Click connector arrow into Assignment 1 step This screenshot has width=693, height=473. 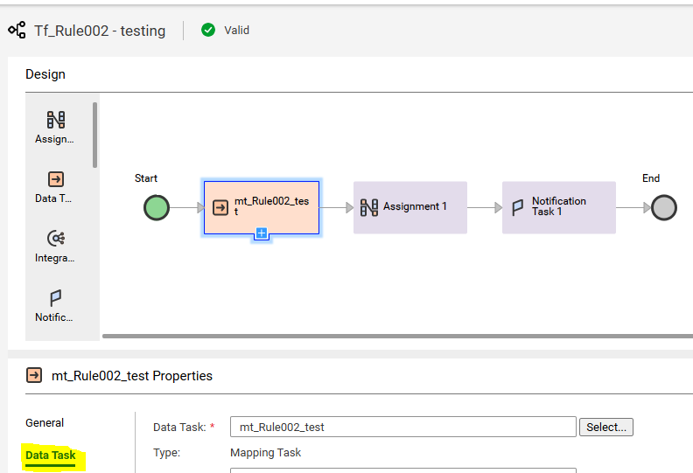coord(336,207)
